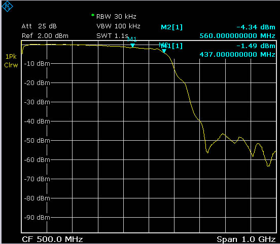Click the -70 dBm axis label
The width and height of the screenshot is (280, 244).
(37, 179)
